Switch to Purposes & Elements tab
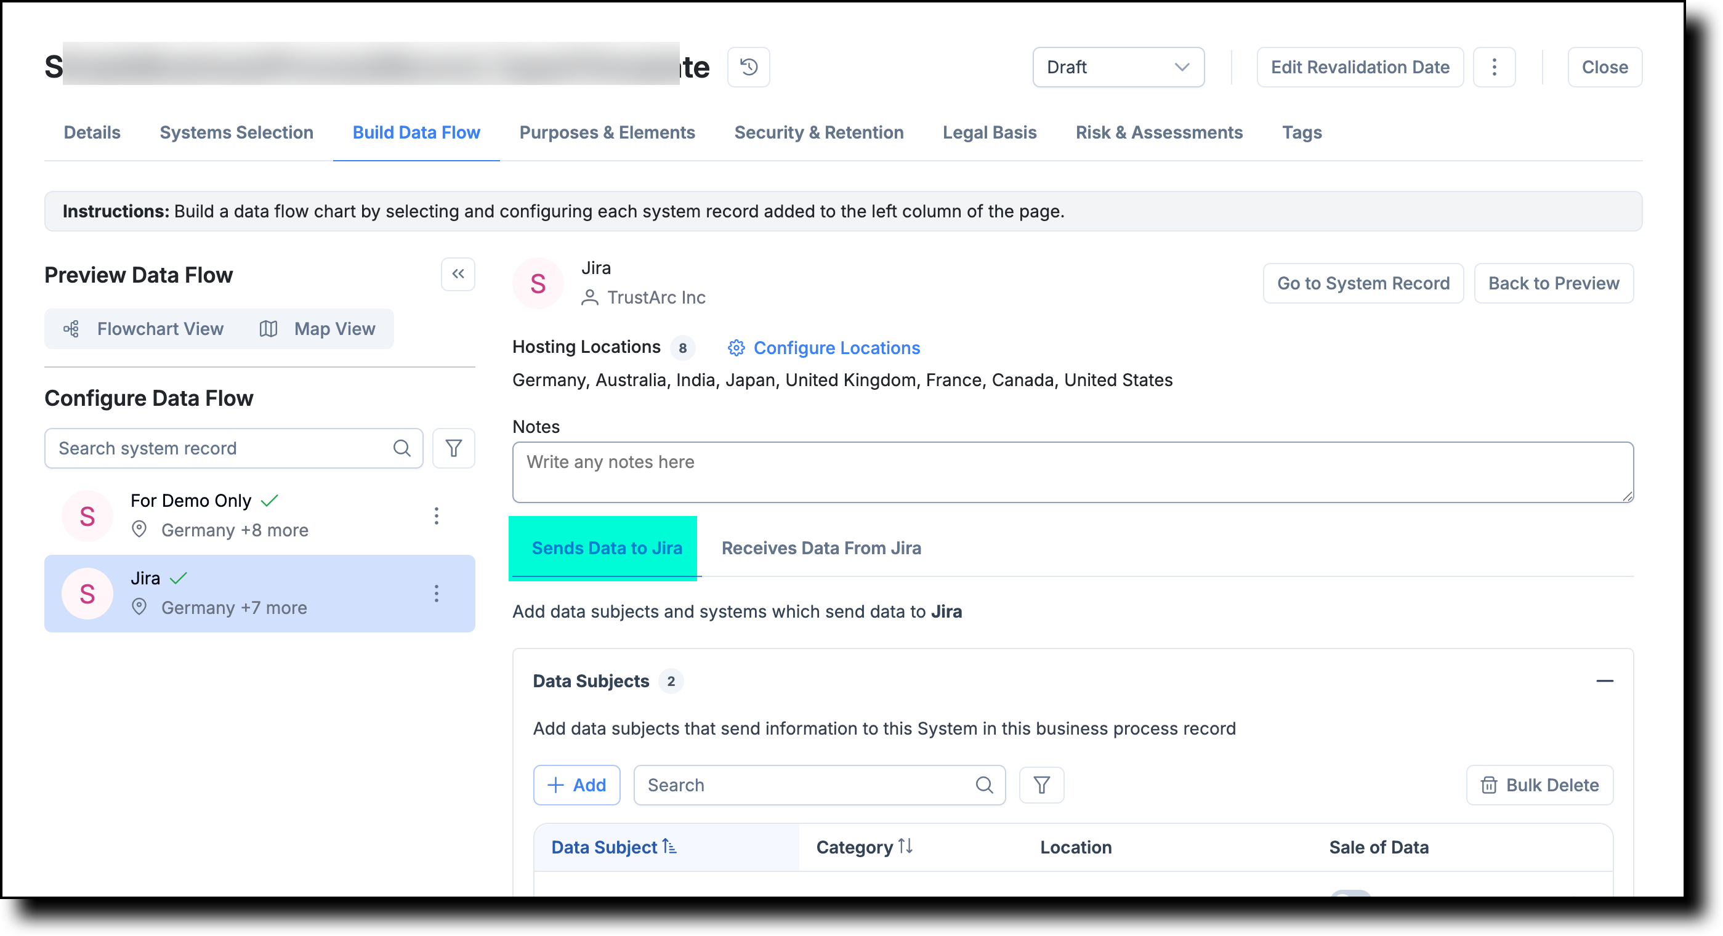The image size is (1723, 936). [607, 132]
